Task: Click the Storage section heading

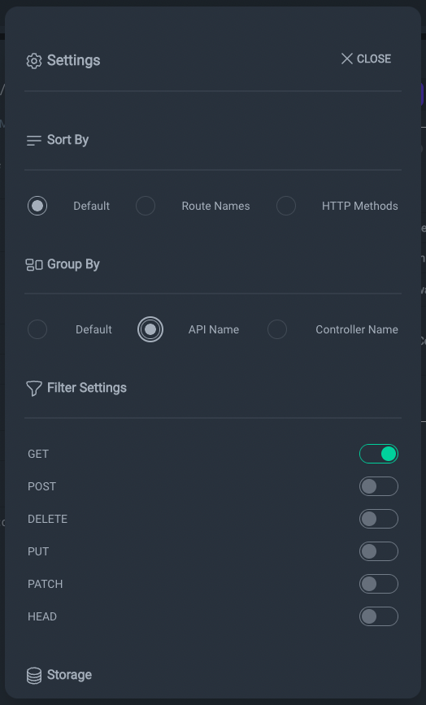Action: 69,675
